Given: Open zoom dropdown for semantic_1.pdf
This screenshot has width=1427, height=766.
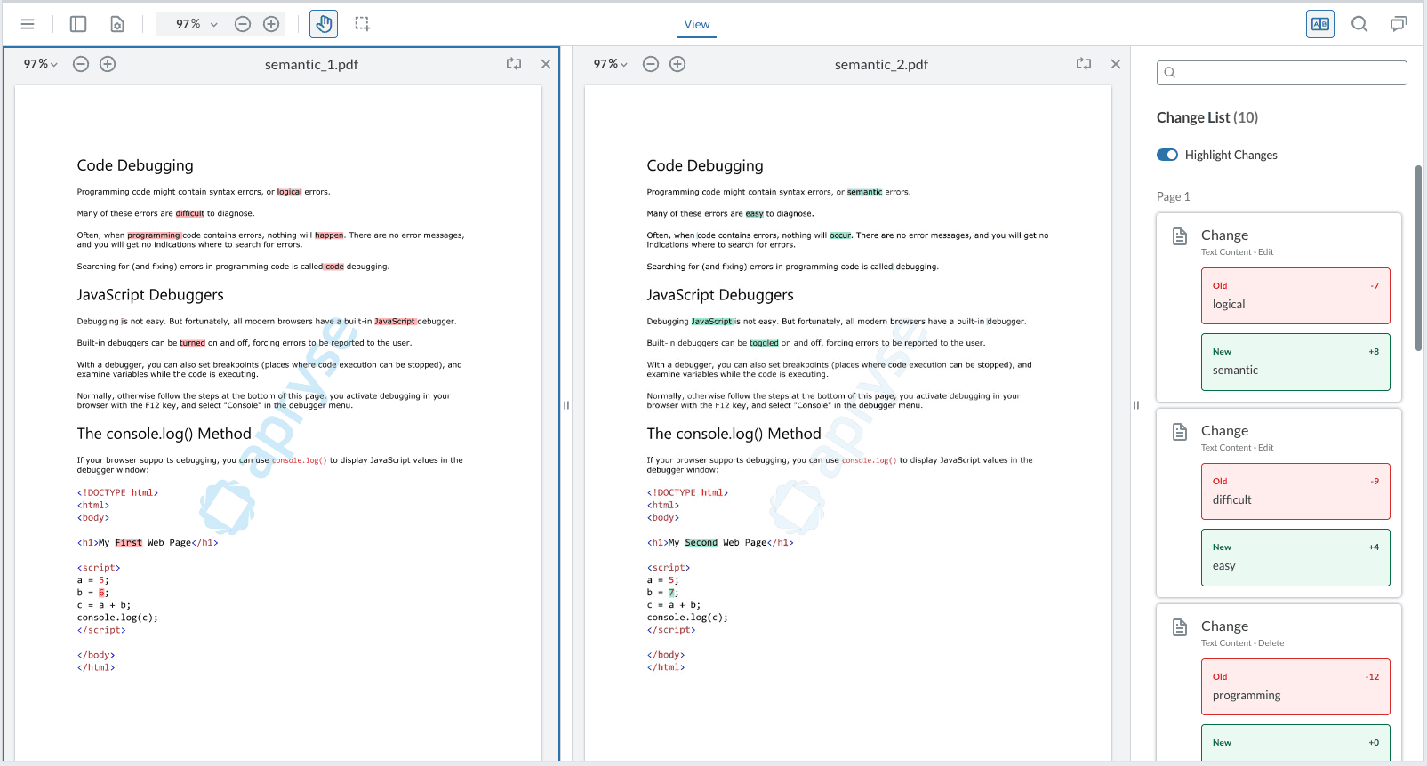Looking at the screenshot, I should point(40,64).
